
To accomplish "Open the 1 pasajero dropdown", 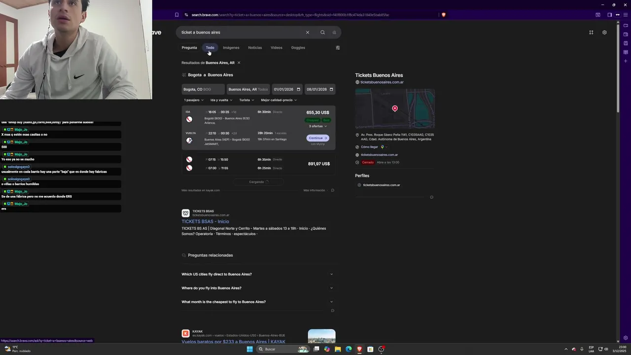I will click(194, 100).
